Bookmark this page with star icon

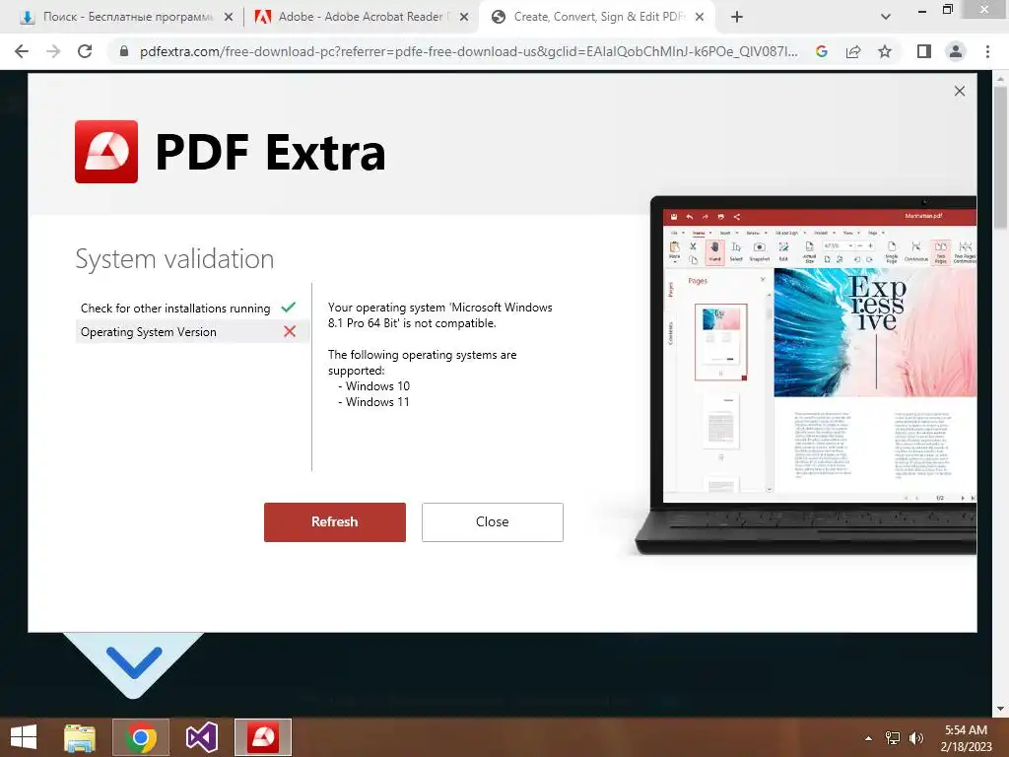pyautogui.click(x=885, y=51)
